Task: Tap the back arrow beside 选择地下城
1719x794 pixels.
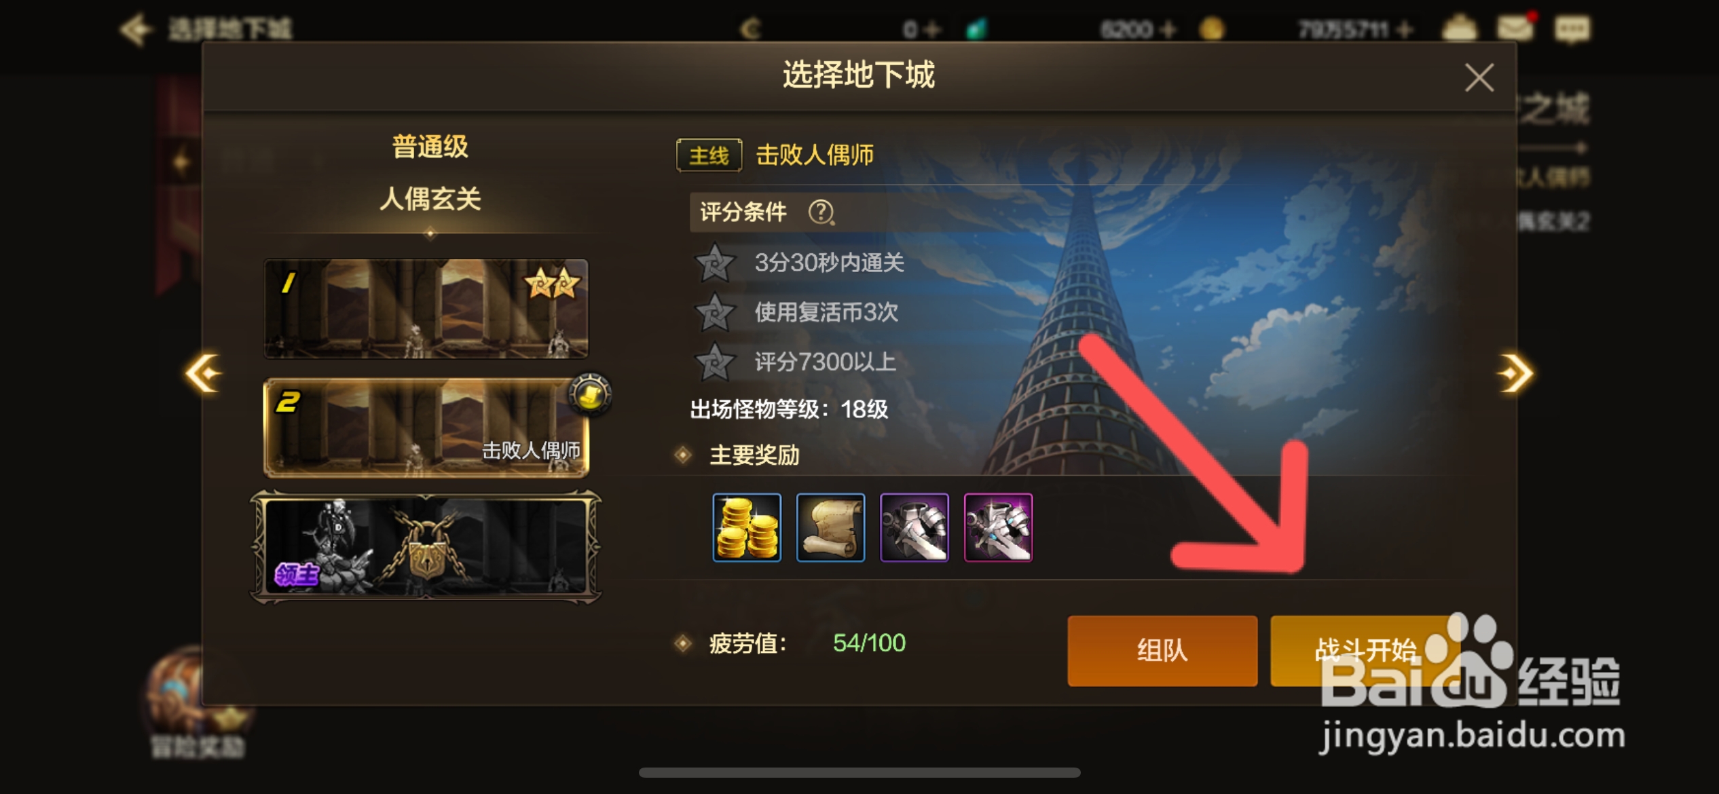Action: [134, 29]
